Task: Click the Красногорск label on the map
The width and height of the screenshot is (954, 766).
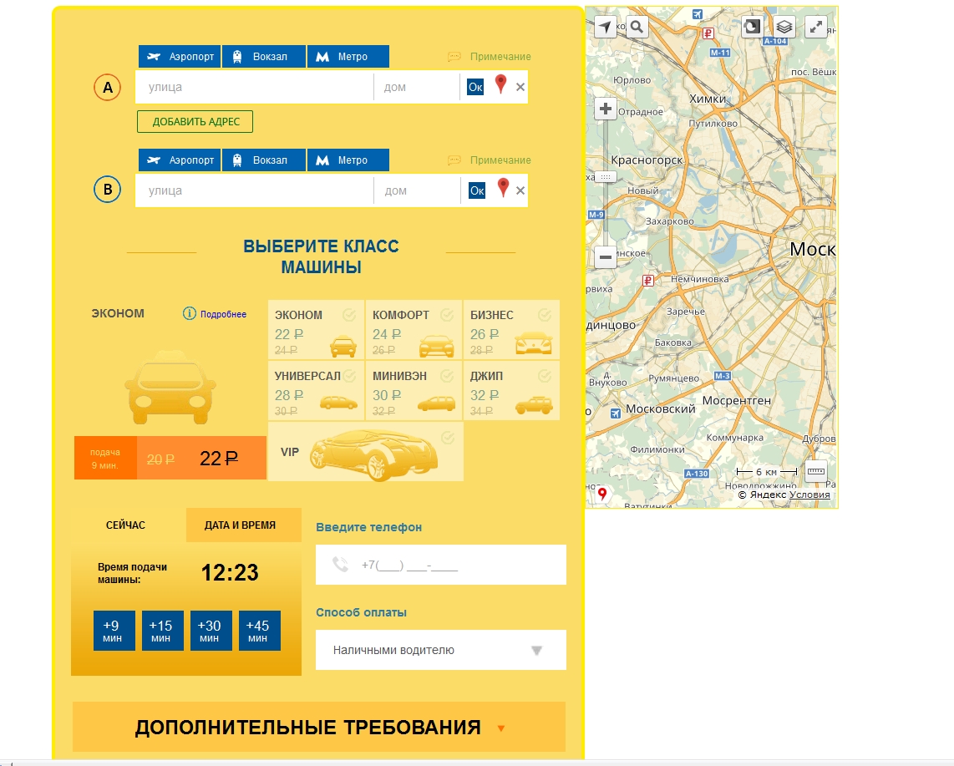Action: (647, 160)
